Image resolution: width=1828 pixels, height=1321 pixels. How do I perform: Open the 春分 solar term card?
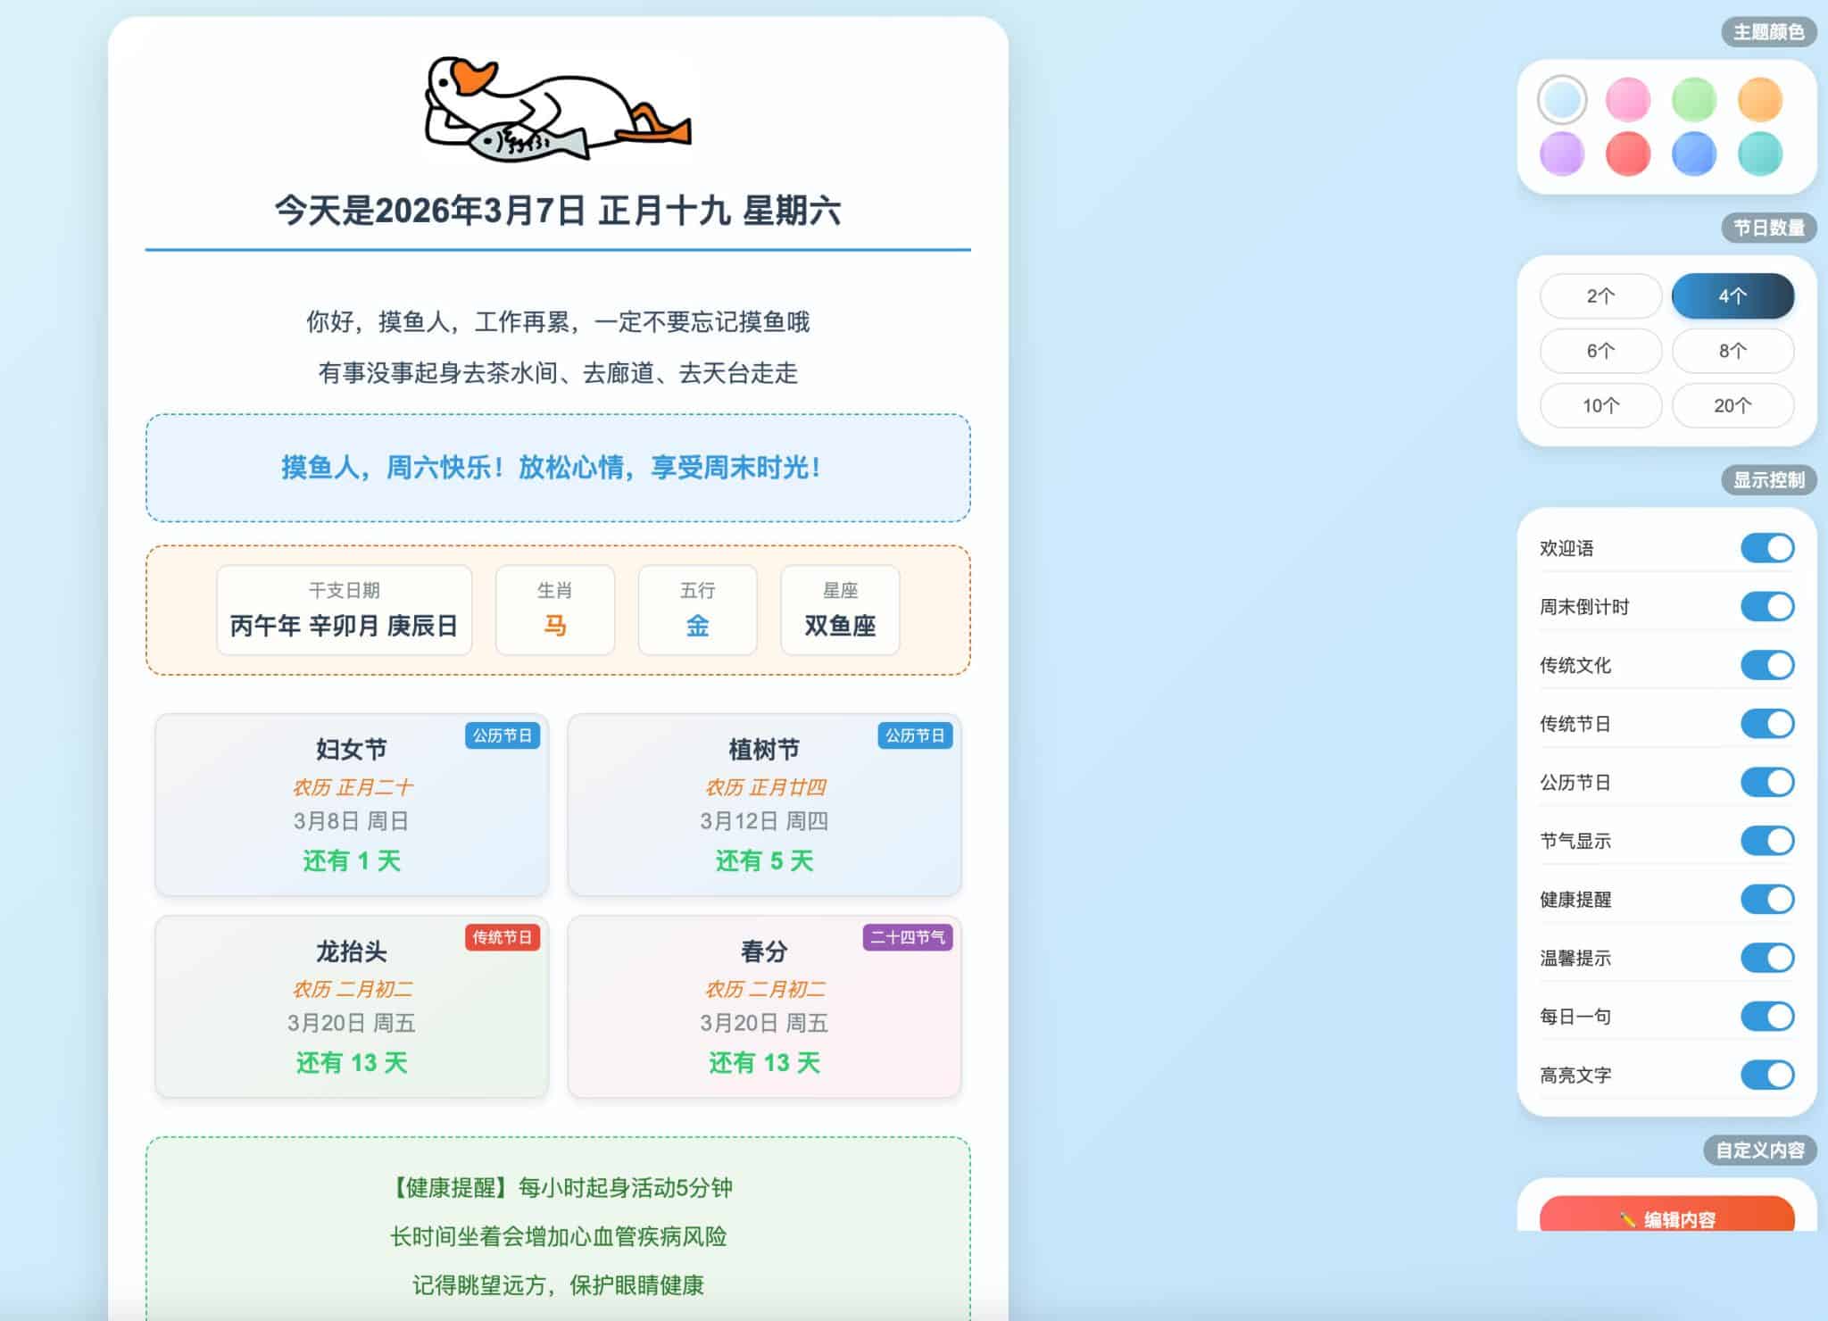pyautogui.click(x=764, y=1007)
